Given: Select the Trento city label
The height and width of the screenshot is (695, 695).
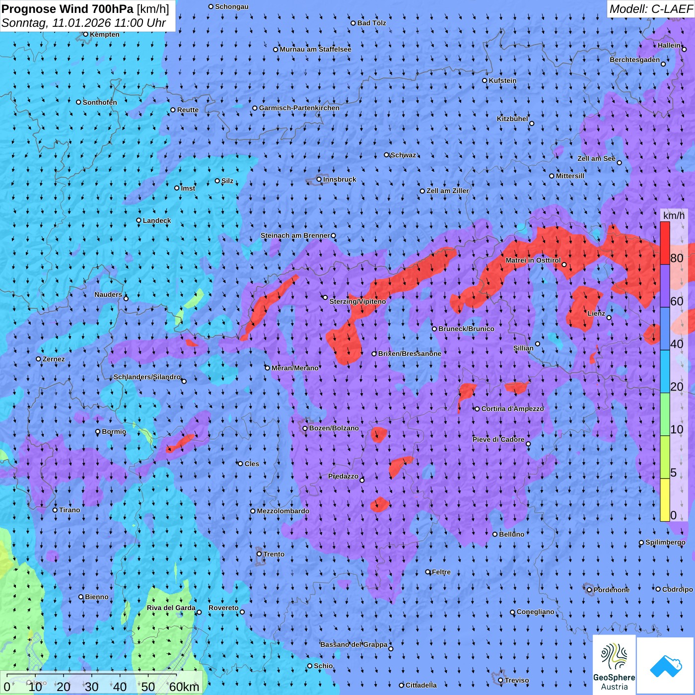Looking at the screenshot, I should (x=274, y=554).
